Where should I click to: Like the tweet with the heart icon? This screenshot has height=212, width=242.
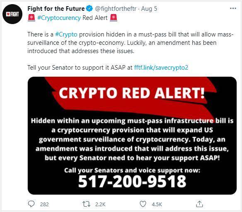[x=143, y=204]
